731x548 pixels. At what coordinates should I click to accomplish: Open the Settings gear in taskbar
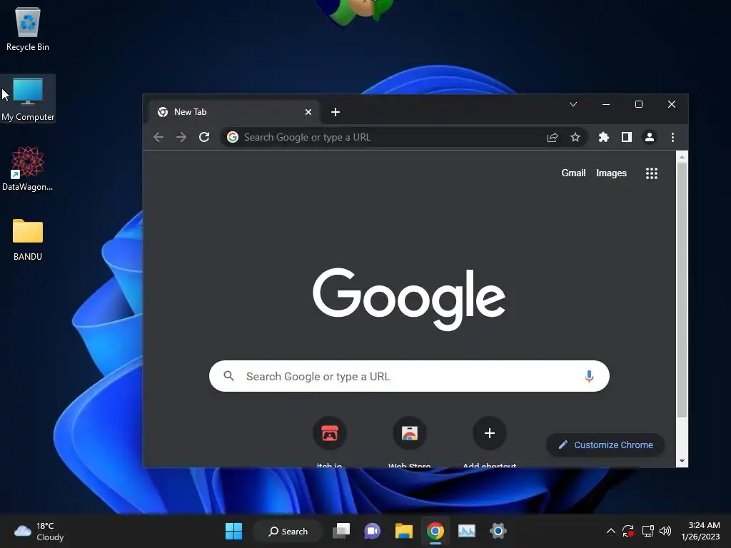498,531
